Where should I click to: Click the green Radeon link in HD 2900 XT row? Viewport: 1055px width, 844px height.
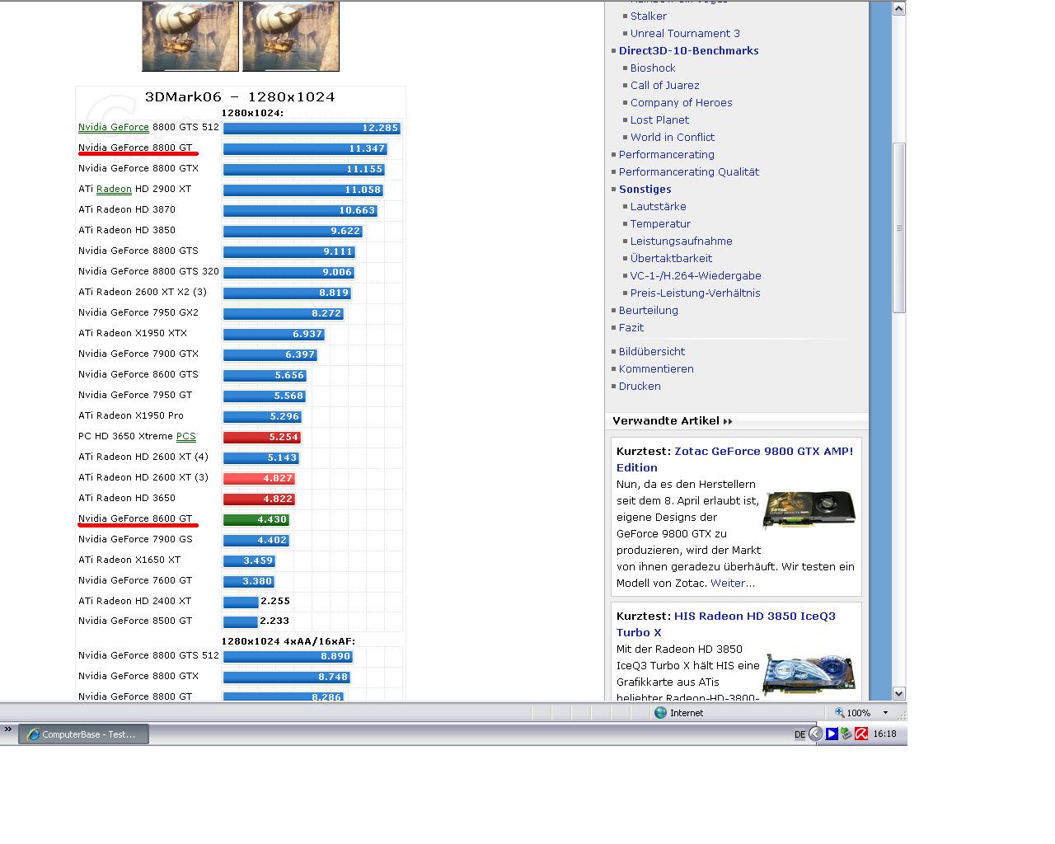[x=114, y=189]
